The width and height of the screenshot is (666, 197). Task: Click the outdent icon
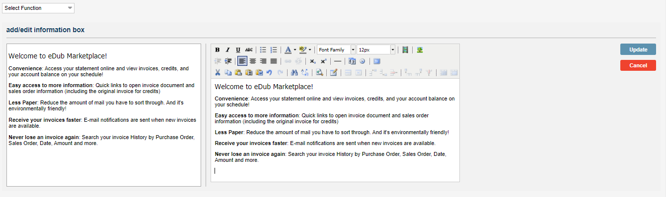(x=218, y=61)
